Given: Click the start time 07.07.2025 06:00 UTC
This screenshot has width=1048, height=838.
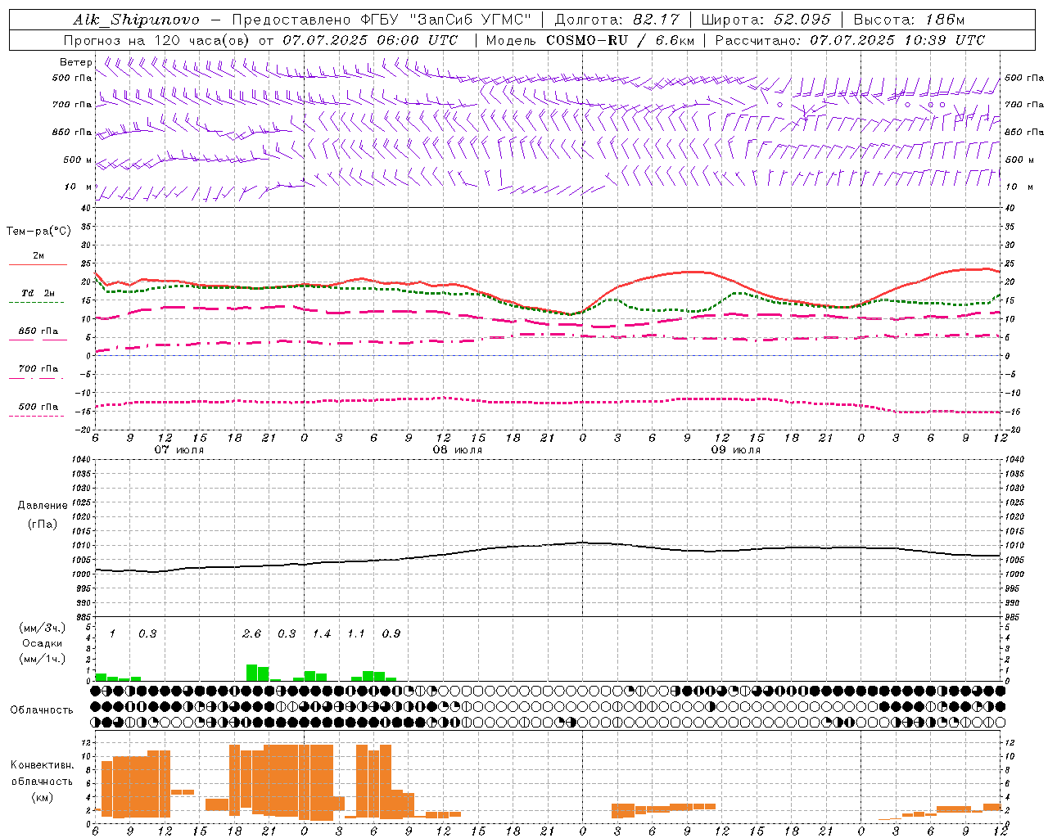Looking at the screenshot, I should coord(370,40).
